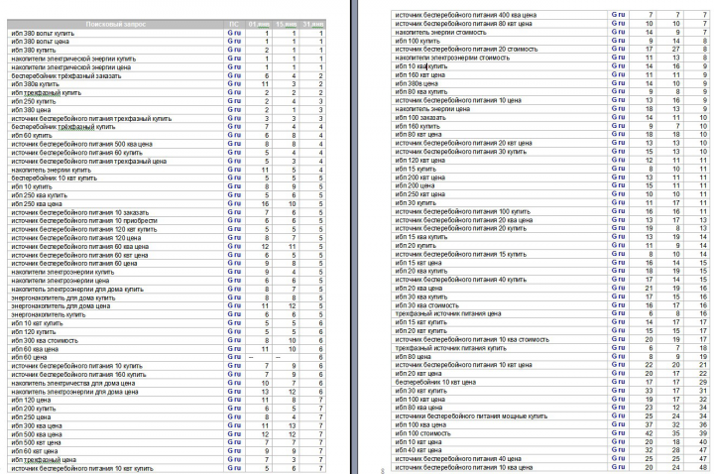Screen dimensions: 714x474
Task: Click the query 'ибп 380в цена'
Action: coord(416,83)
